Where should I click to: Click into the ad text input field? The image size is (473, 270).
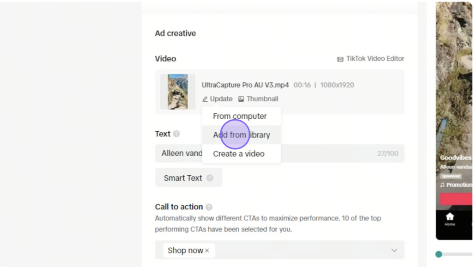point(279,153)
